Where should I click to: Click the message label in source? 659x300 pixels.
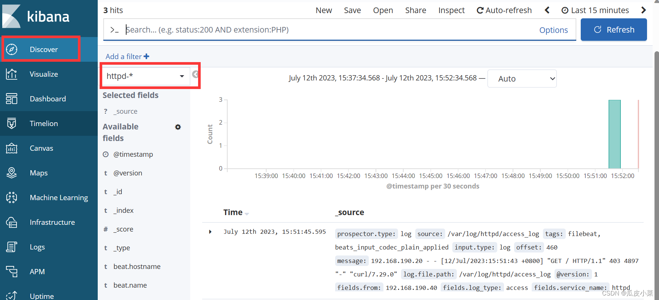tap(352, 261)
